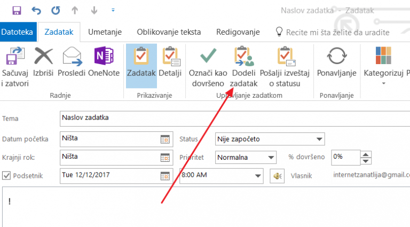Viewport: 410px width, 227px height.
Task: Open the calendar picker for Datum početka
Action: pyautogui.click(x=165, y=139)
